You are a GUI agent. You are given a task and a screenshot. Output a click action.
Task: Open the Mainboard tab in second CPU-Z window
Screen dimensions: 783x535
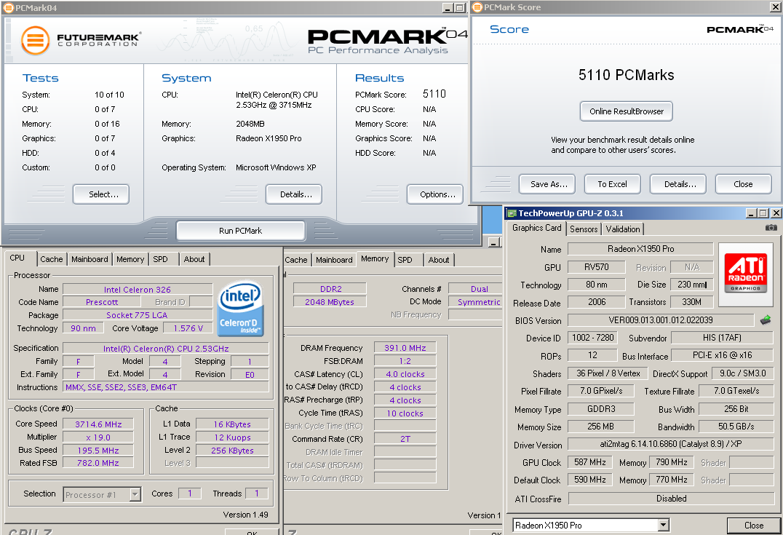[x=334, y=260]
